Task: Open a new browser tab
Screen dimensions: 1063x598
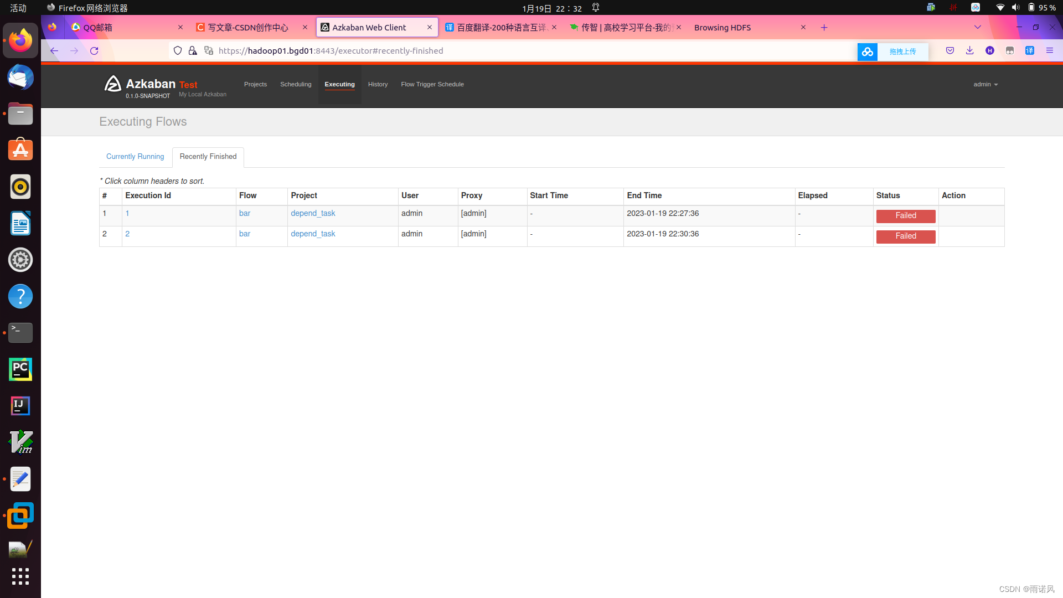Action: (x=824, y=28)
